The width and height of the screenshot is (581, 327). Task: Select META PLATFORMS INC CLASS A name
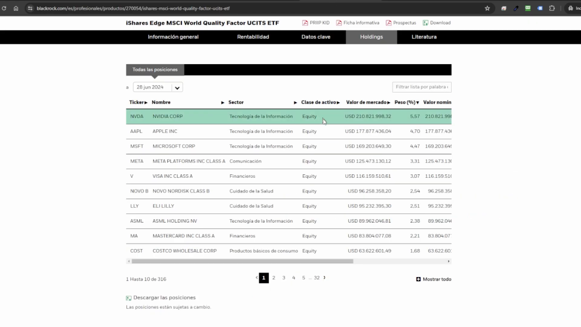click(x=189, y=161)
